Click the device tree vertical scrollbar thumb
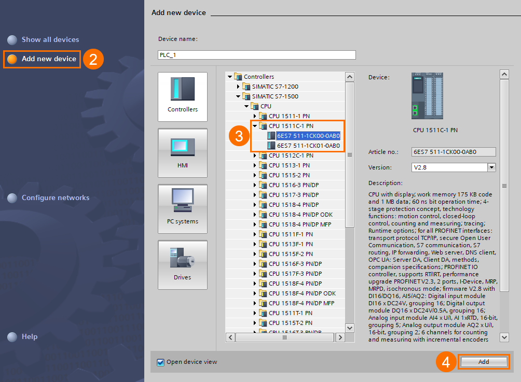 (350, 154)
